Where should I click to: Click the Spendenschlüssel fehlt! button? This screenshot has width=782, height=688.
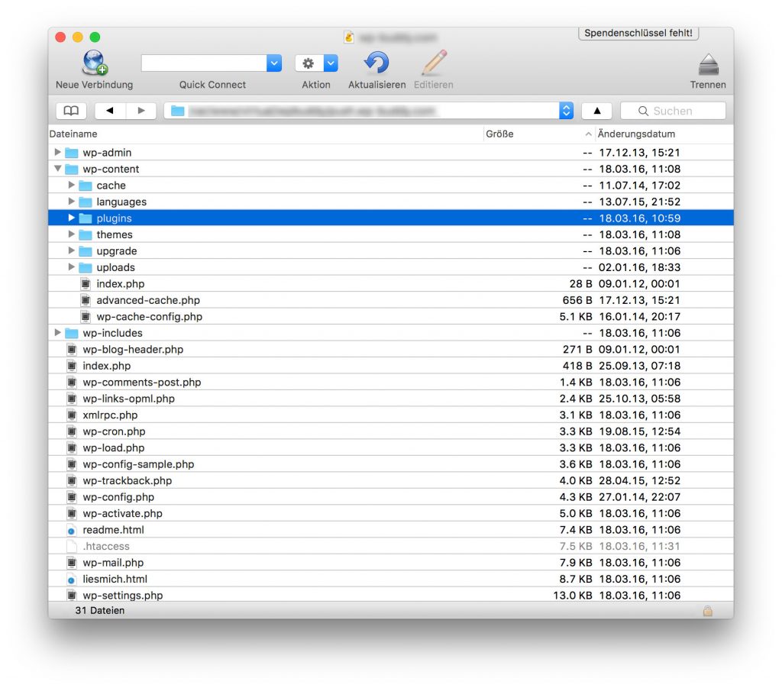click(x=638, y=34)
